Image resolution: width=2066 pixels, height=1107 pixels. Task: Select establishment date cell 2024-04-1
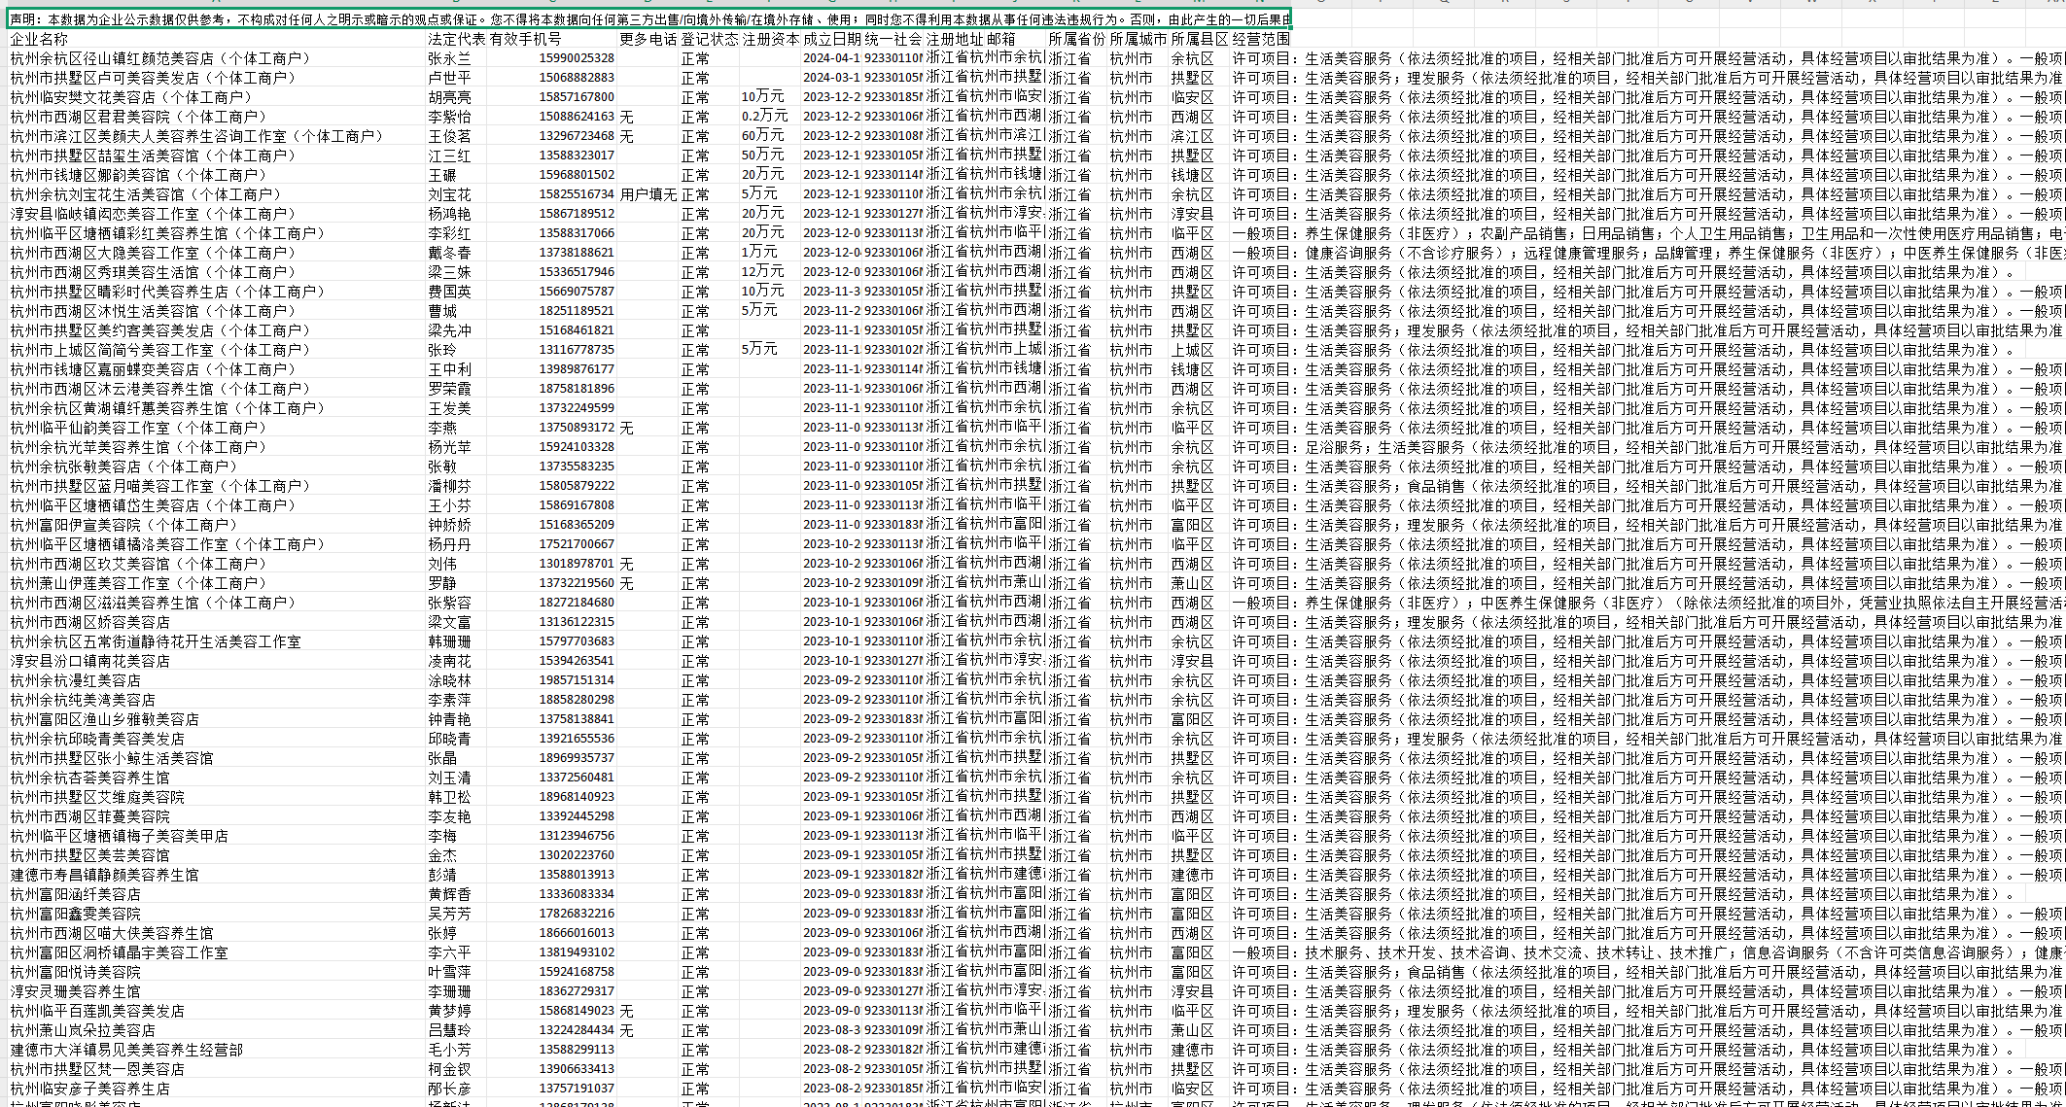pyautogui.click(x=830, y=58)
